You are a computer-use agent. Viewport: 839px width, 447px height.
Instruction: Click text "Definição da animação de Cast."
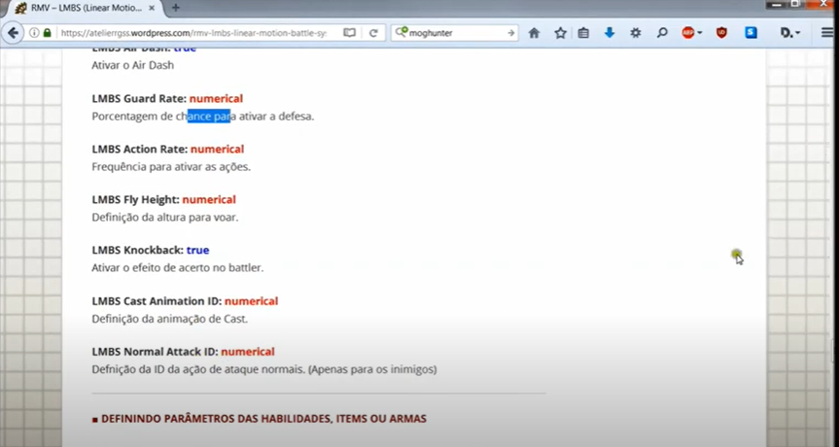(169, 319)
